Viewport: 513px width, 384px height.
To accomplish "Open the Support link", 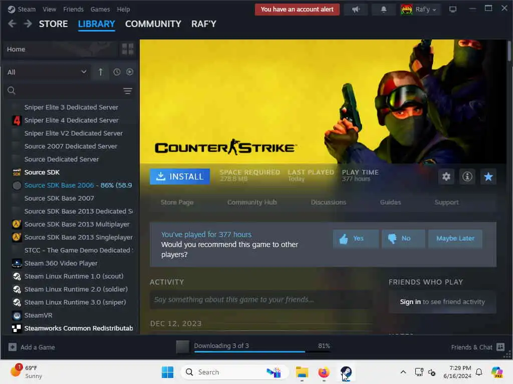I will 446,202.
